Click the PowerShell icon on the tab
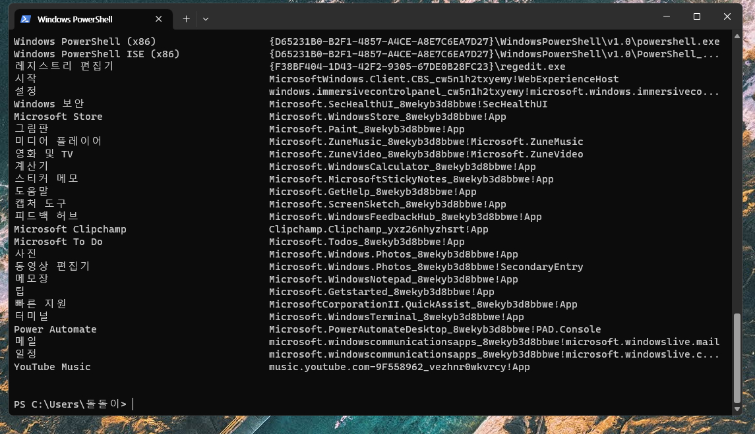The width and height of the screenshot is (755, 434). click(26, 19)
